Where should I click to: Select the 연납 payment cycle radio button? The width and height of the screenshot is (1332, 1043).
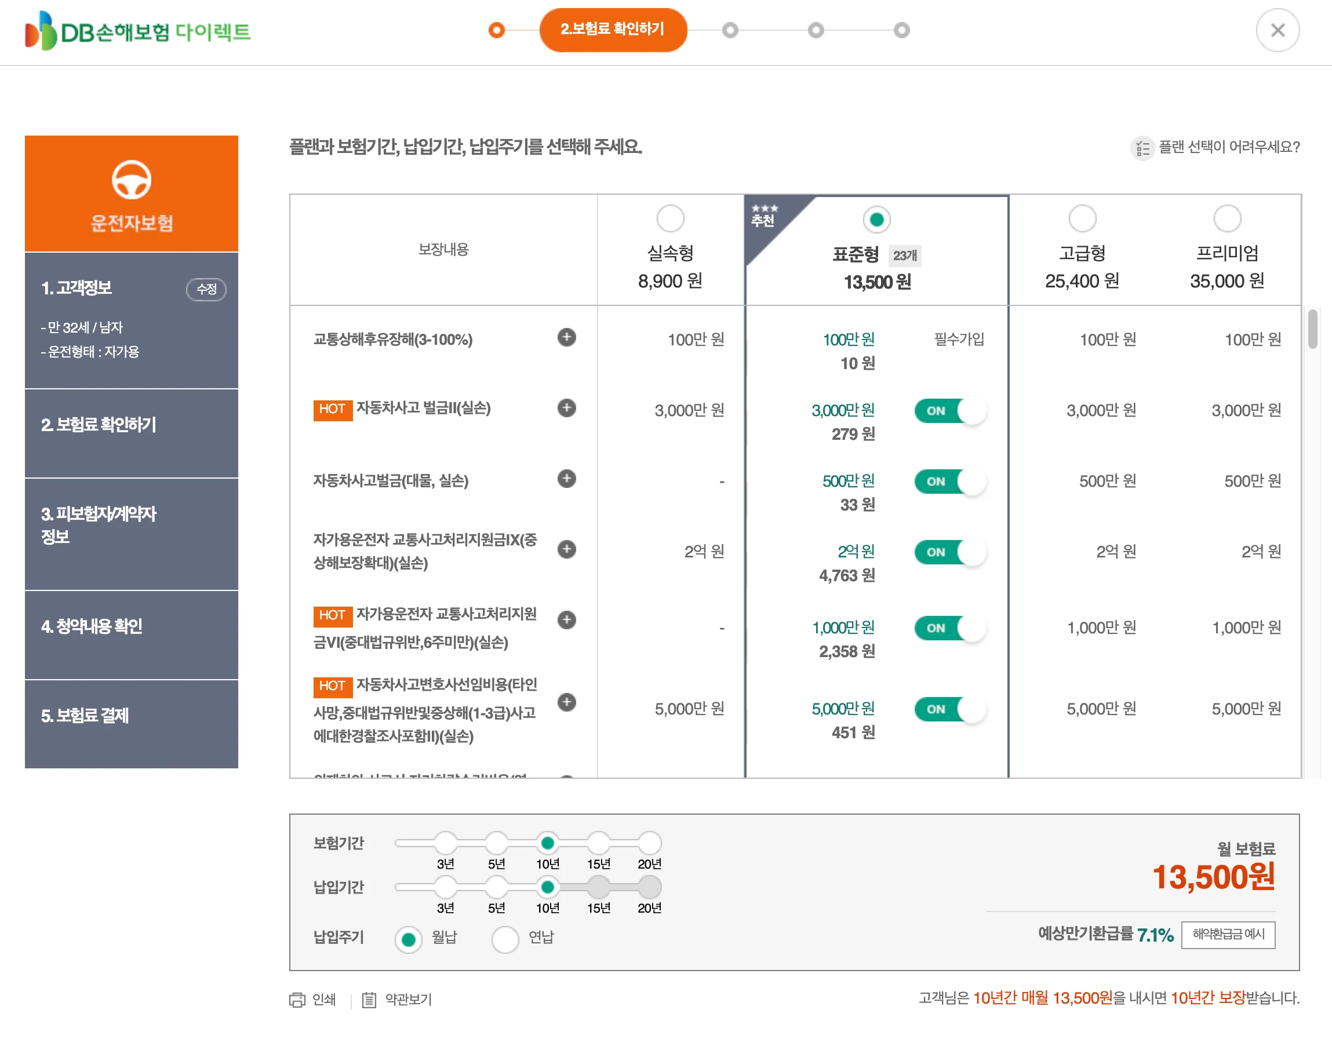pos(505,939)
